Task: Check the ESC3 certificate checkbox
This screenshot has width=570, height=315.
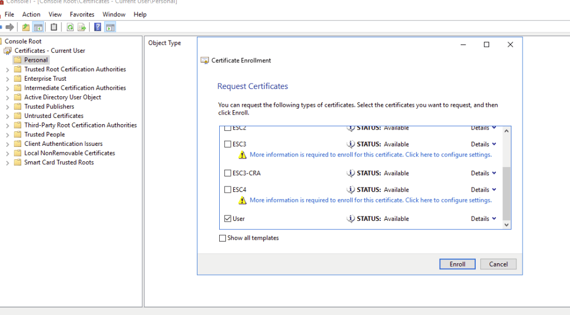Action: click(228, 144)
